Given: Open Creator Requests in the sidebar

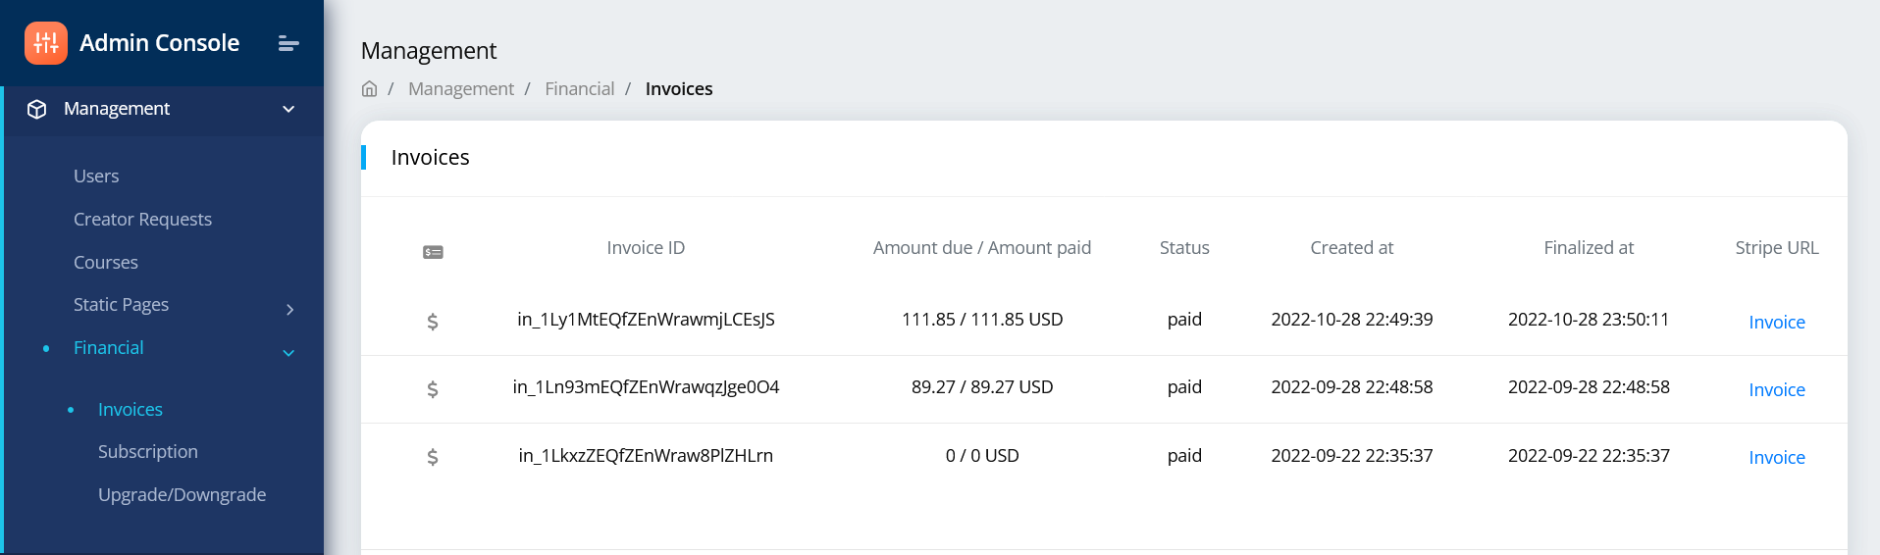Looking at the screenshot, I should click(x=142, y=220).
